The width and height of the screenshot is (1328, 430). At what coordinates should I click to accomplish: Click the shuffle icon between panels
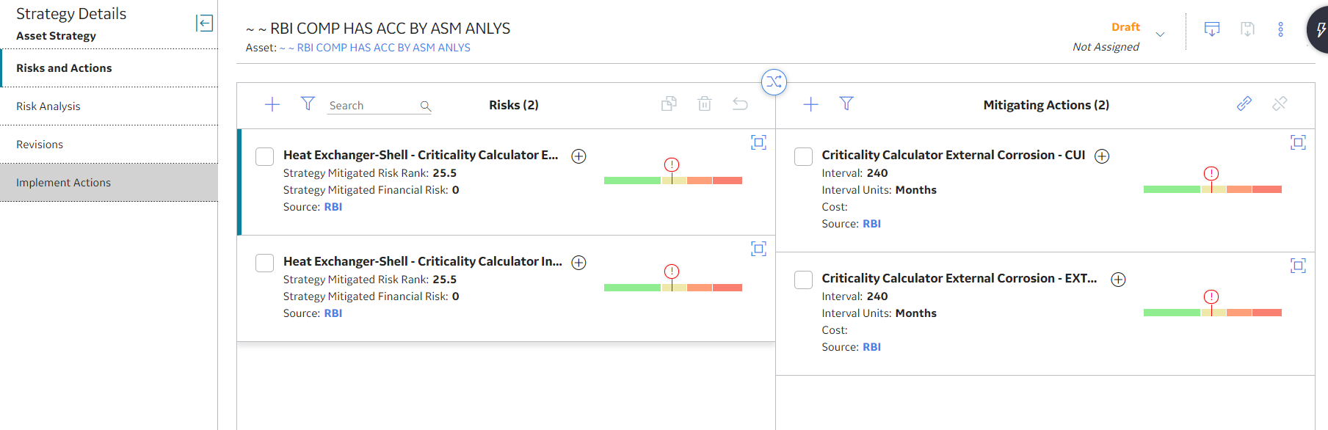774,81
